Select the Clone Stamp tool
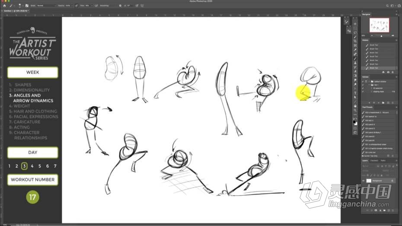 [x=355, y=63]
